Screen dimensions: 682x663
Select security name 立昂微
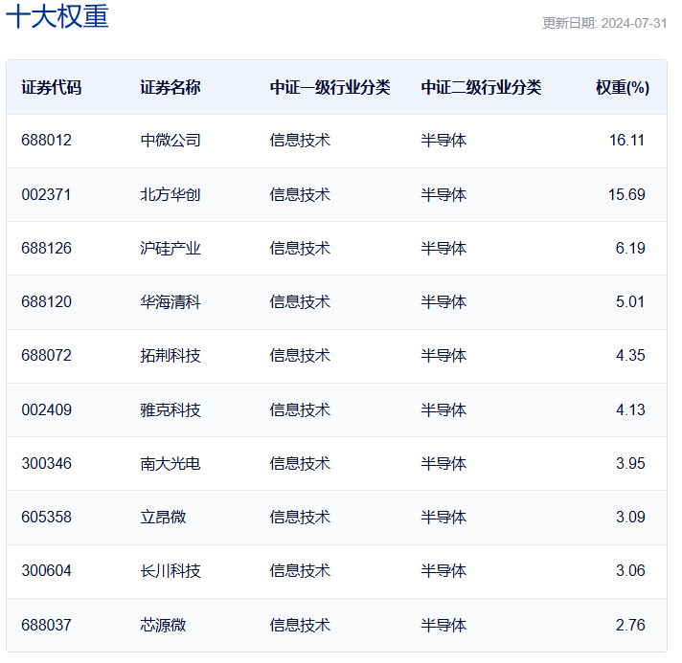(163, 517)
